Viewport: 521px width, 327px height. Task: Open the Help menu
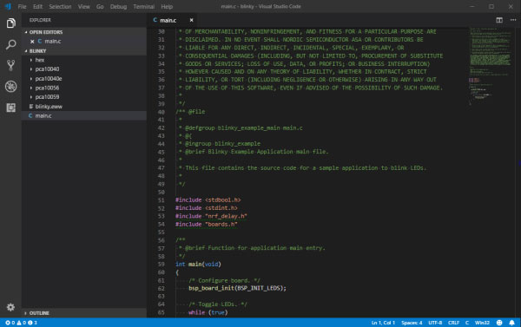click(x=167, y=7)
